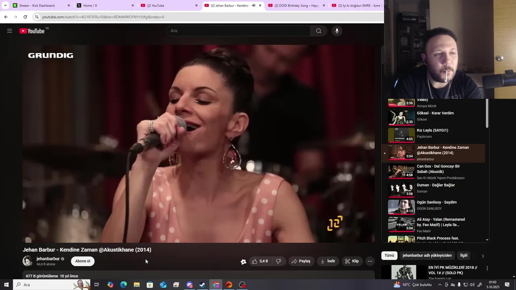Open EA app from taskbar
This screenshot has height=290, width=516.
click(229, 285)
